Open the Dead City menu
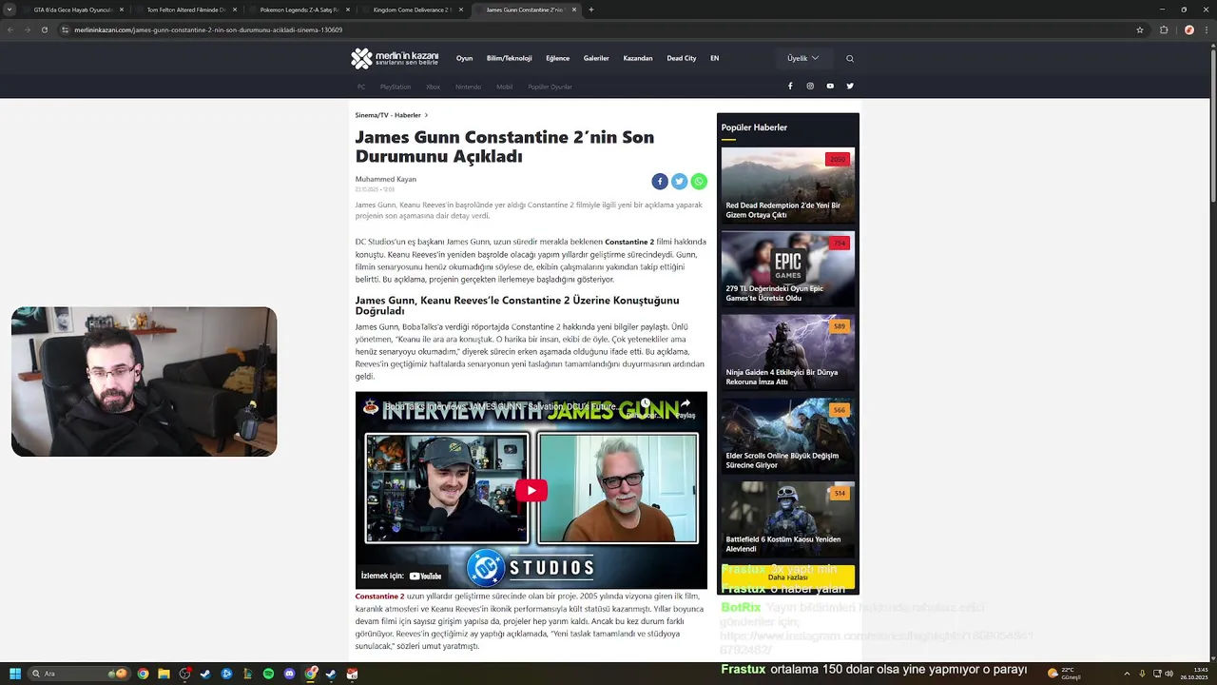1217x685 pixels. [x=682, y=58]
